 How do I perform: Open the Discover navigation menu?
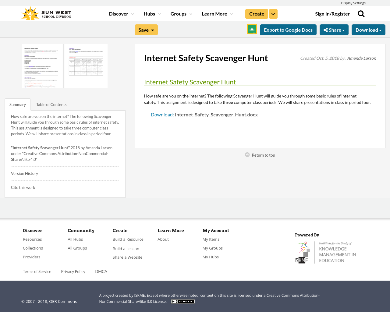[121, 14]
